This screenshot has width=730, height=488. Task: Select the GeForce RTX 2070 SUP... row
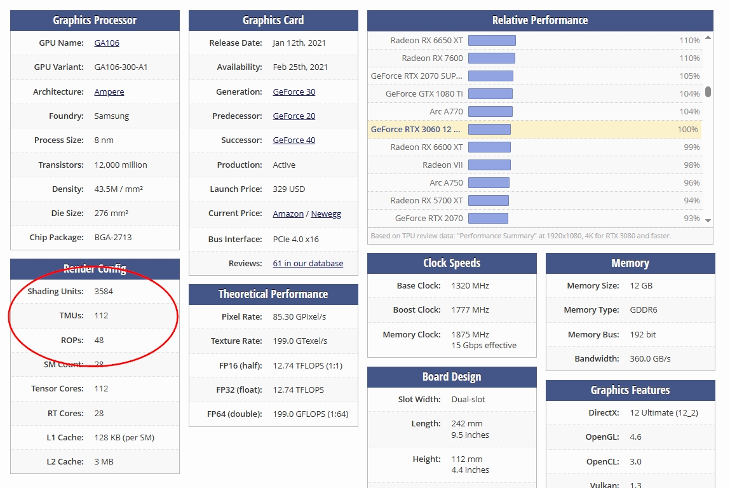coord(535,76)
